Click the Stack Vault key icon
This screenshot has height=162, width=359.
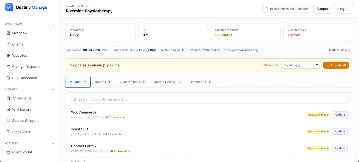click(8, 132)
